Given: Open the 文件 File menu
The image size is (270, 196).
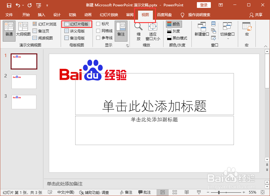Looking at the screenshot, I should tap(9, 15).
